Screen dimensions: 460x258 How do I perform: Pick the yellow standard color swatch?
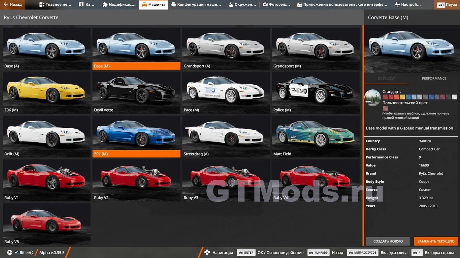[402, 97]
